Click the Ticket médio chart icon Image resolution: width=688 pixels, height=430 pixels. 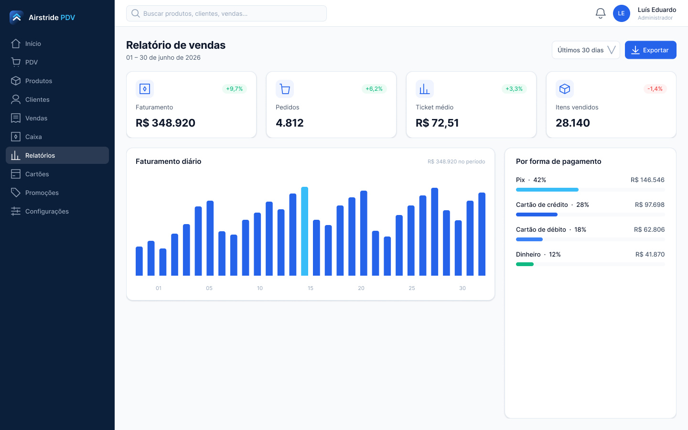click(425, 89)
